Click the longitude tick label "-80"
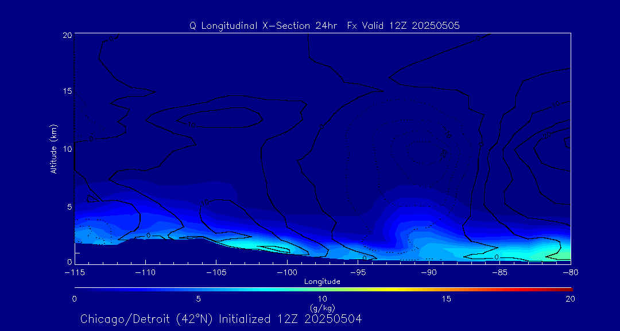 [x=571, y=273]
